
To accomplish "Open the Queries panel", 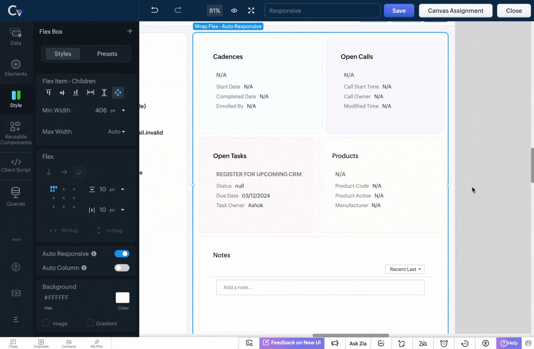I will coord(16,196).
